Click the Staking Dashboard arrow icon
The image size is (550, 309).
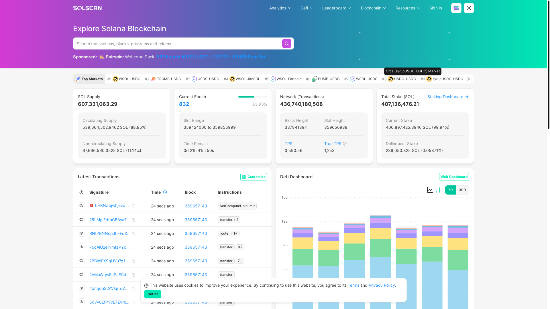coord(467,97)
